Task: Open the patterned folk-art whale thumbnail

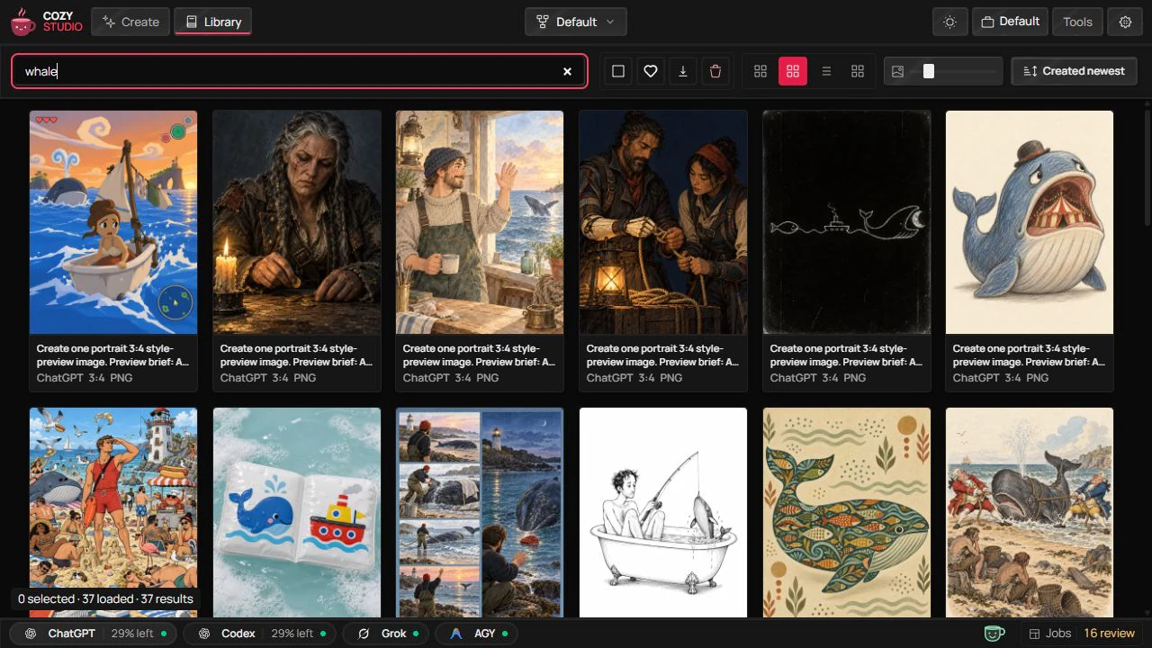Action: (847, 513)
